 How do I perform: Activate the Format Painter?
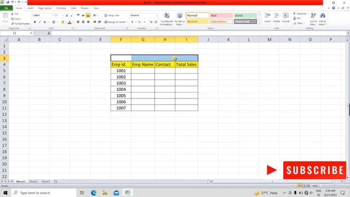(x=20, y=24)
